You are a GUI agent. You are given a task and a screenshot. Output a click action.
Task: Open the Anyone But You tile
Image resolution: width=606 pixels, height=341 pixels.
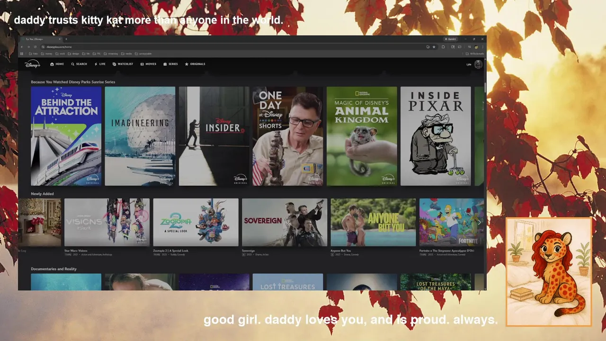point(373,222)
